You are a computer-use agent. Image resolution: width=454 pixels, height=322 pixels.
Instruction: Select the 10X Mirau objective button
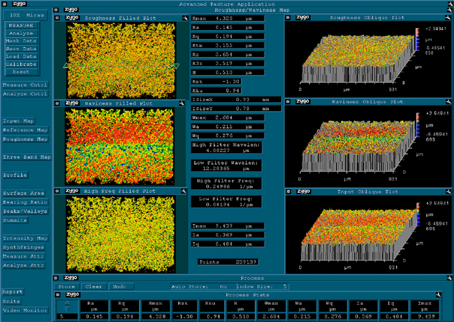tap(25, 15)
